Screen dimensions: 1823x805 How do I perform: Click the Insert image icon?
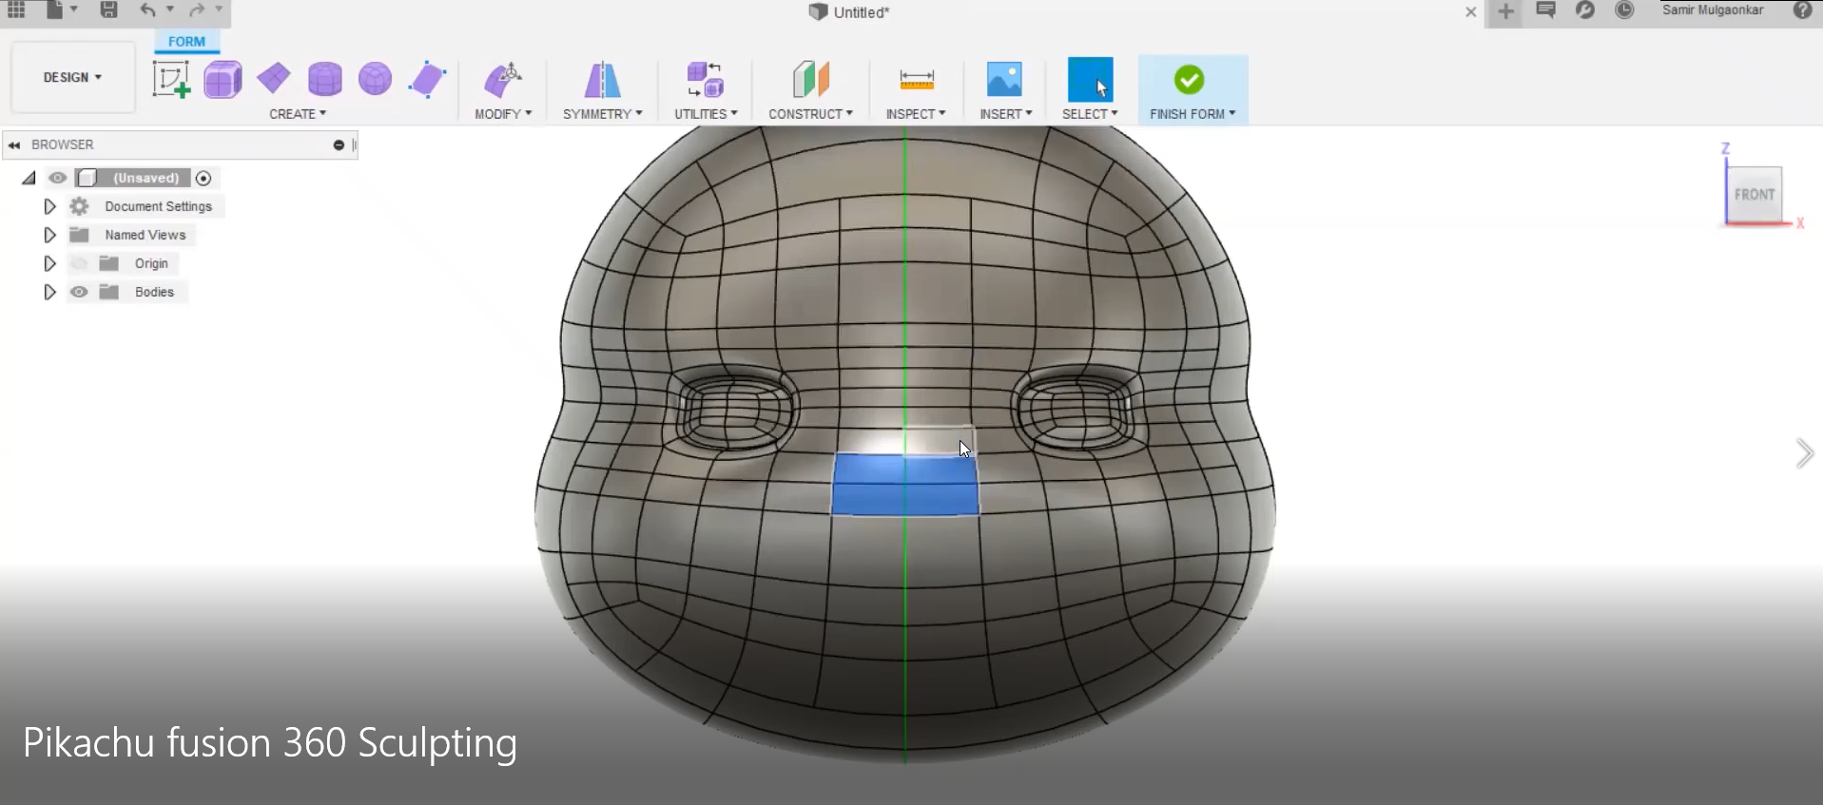[x=1004, y=80]
